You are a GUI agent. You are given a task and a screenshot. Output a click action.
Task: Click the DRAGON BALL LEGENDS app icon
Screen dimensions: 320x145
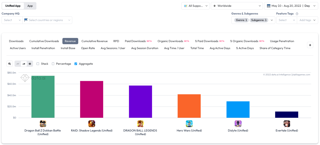140,123
